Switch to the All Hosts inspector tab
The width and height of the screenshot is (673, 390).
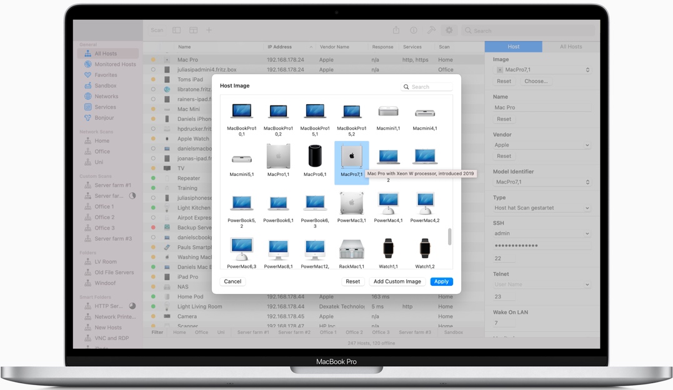point(571,47)
